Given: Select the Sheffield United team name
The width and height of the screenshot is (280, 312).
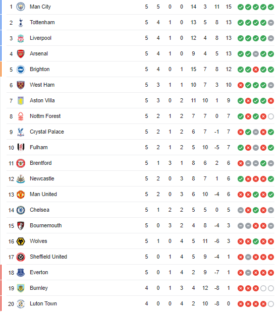Looking at the screenshot, I should coord(48,257).
